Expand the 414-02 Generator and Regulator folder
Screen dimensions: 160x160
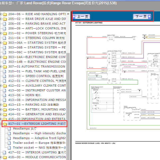click(1, 114)
